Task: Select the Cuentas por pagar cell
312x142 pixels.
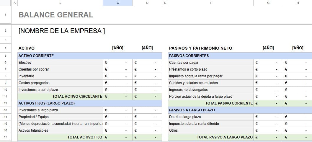Action: point(211,63)
